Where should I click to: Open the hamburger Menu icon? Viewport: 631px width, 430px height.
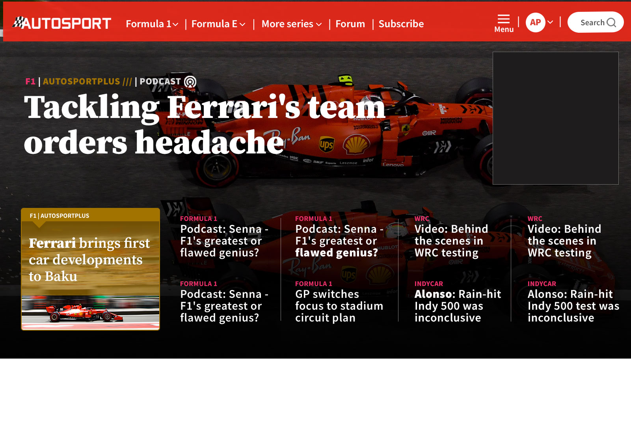pyautogui.click(x=504, y=19)
